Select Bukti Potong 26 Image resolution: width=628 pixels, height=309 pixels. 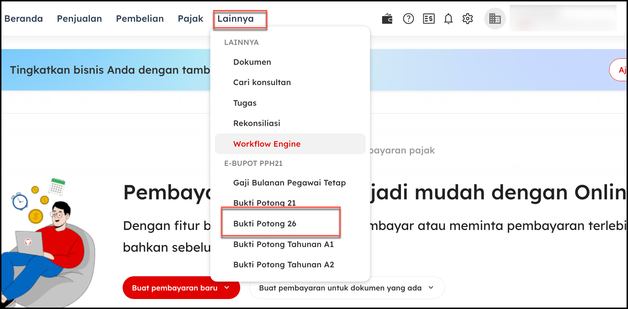pyautogui.click(x=264, y=224)
